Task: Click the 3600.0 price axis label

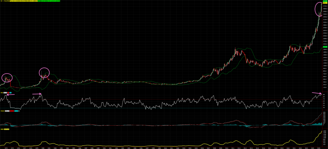Action: coord(325,9)
